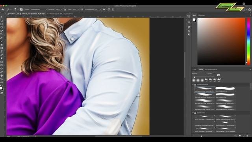Open the Character (A) collapsed panel icon

(x=189, y=31)
